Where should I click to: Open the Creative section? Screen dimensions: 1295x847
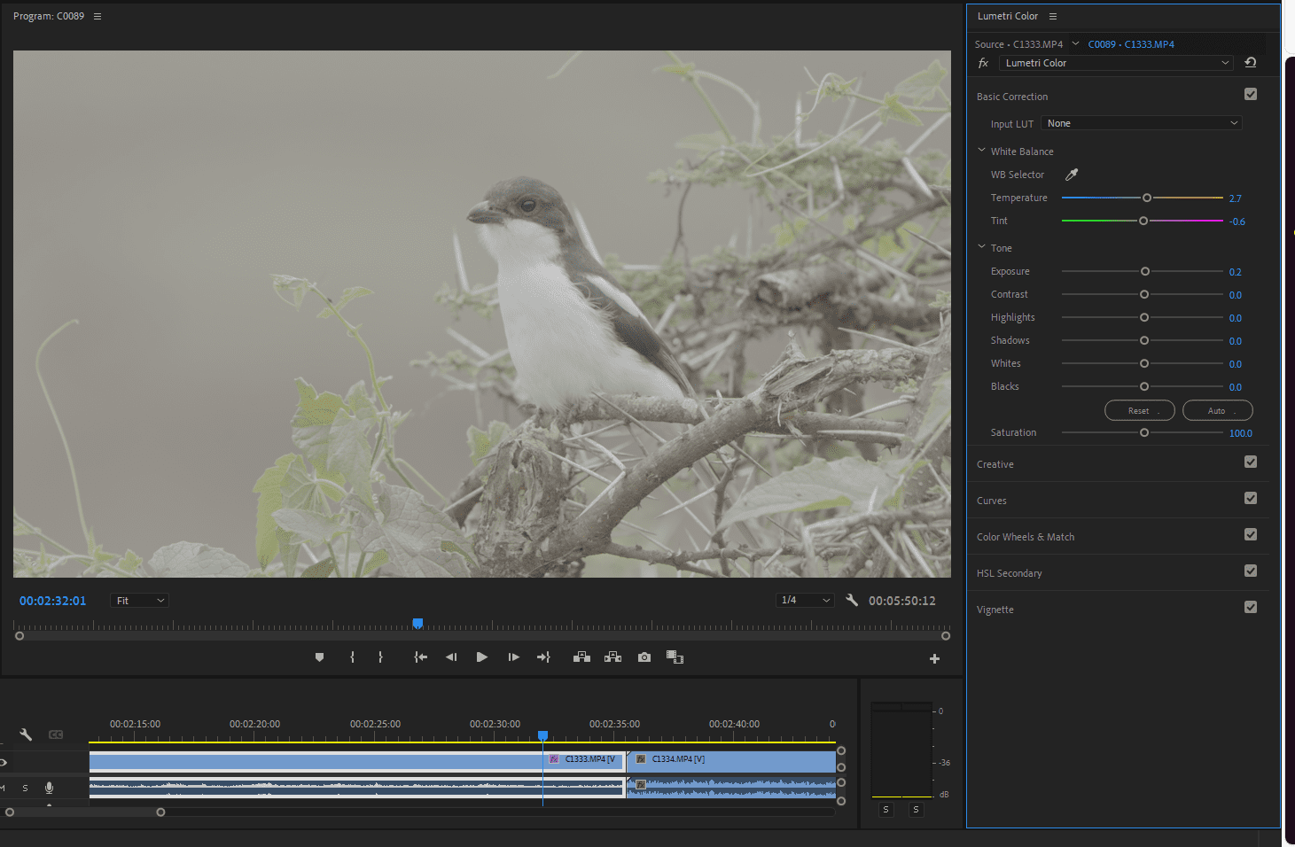995,464
